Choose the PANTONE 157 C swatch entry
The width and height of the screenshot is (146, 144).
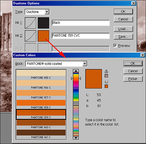[41, 94]
